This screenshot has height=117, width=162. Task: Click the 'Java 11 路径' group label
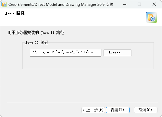37,42
